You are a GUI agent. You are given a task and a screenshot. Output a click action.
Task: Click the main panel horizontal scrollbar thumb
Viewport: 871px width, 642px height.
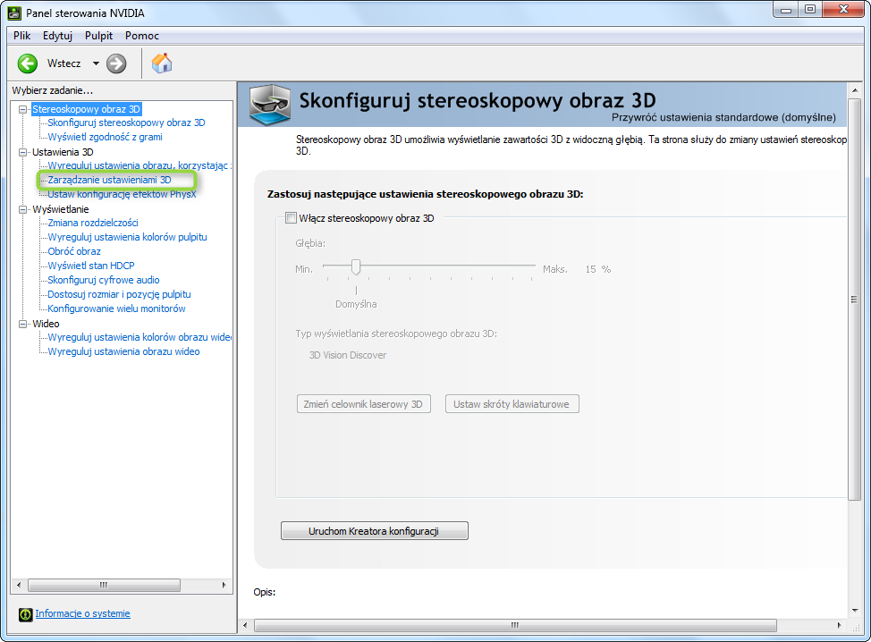pos(515,625)
